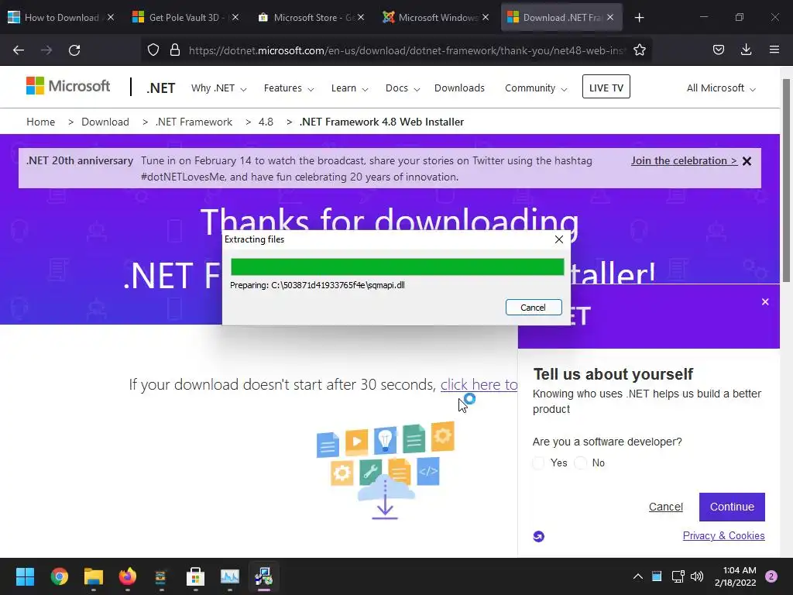
Task: Click Continue in the survey
Action: pyautogui.click(x=732, y=507)
